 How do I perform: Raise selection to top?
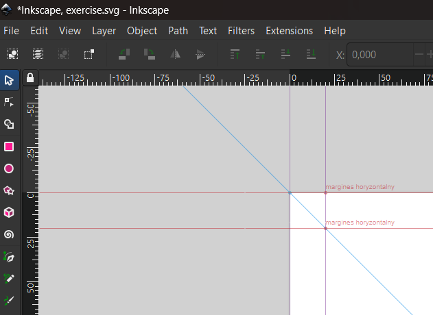point(235,54)
